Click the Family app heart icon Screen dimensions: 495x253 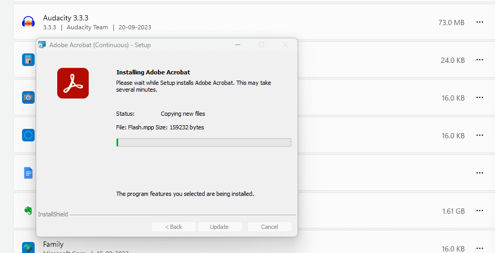28,248
